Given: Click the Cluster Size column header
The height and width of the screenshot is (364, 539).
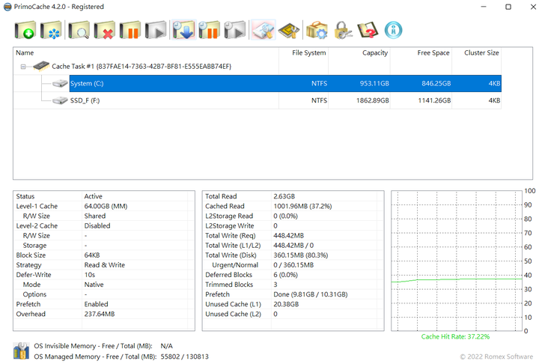Looking at the screenshot, I should tap(476, 52).
